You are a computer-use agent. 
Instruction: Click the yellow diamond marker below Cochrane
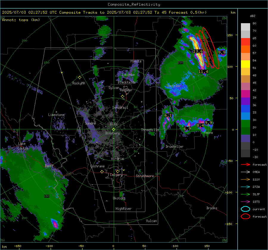[102, 172]
